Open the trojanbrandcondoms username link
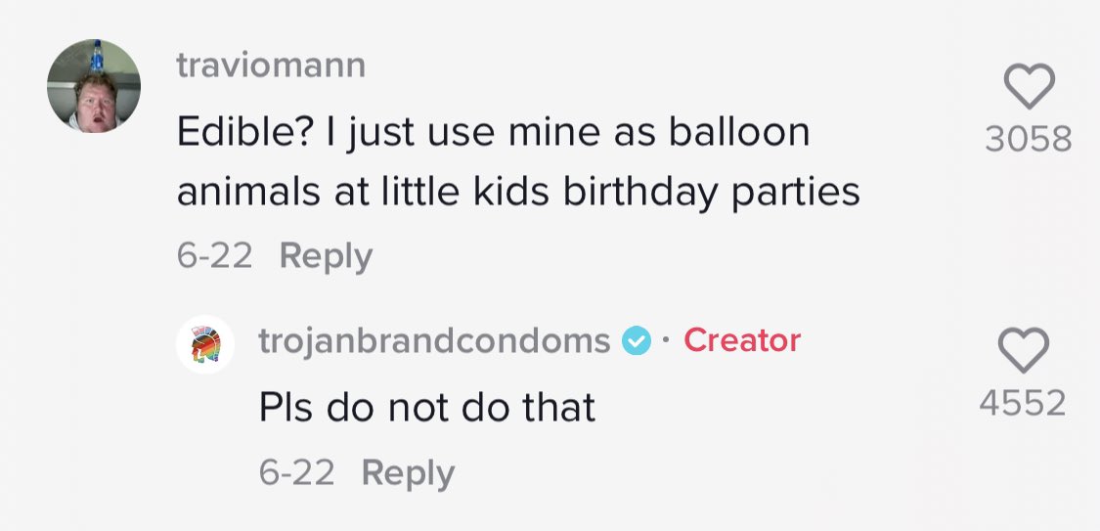The image size is (1100, 531). (x=434, y=341)
